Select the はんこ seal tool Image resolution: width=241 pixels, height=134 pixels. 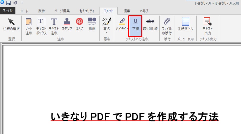tap(80, 24)
